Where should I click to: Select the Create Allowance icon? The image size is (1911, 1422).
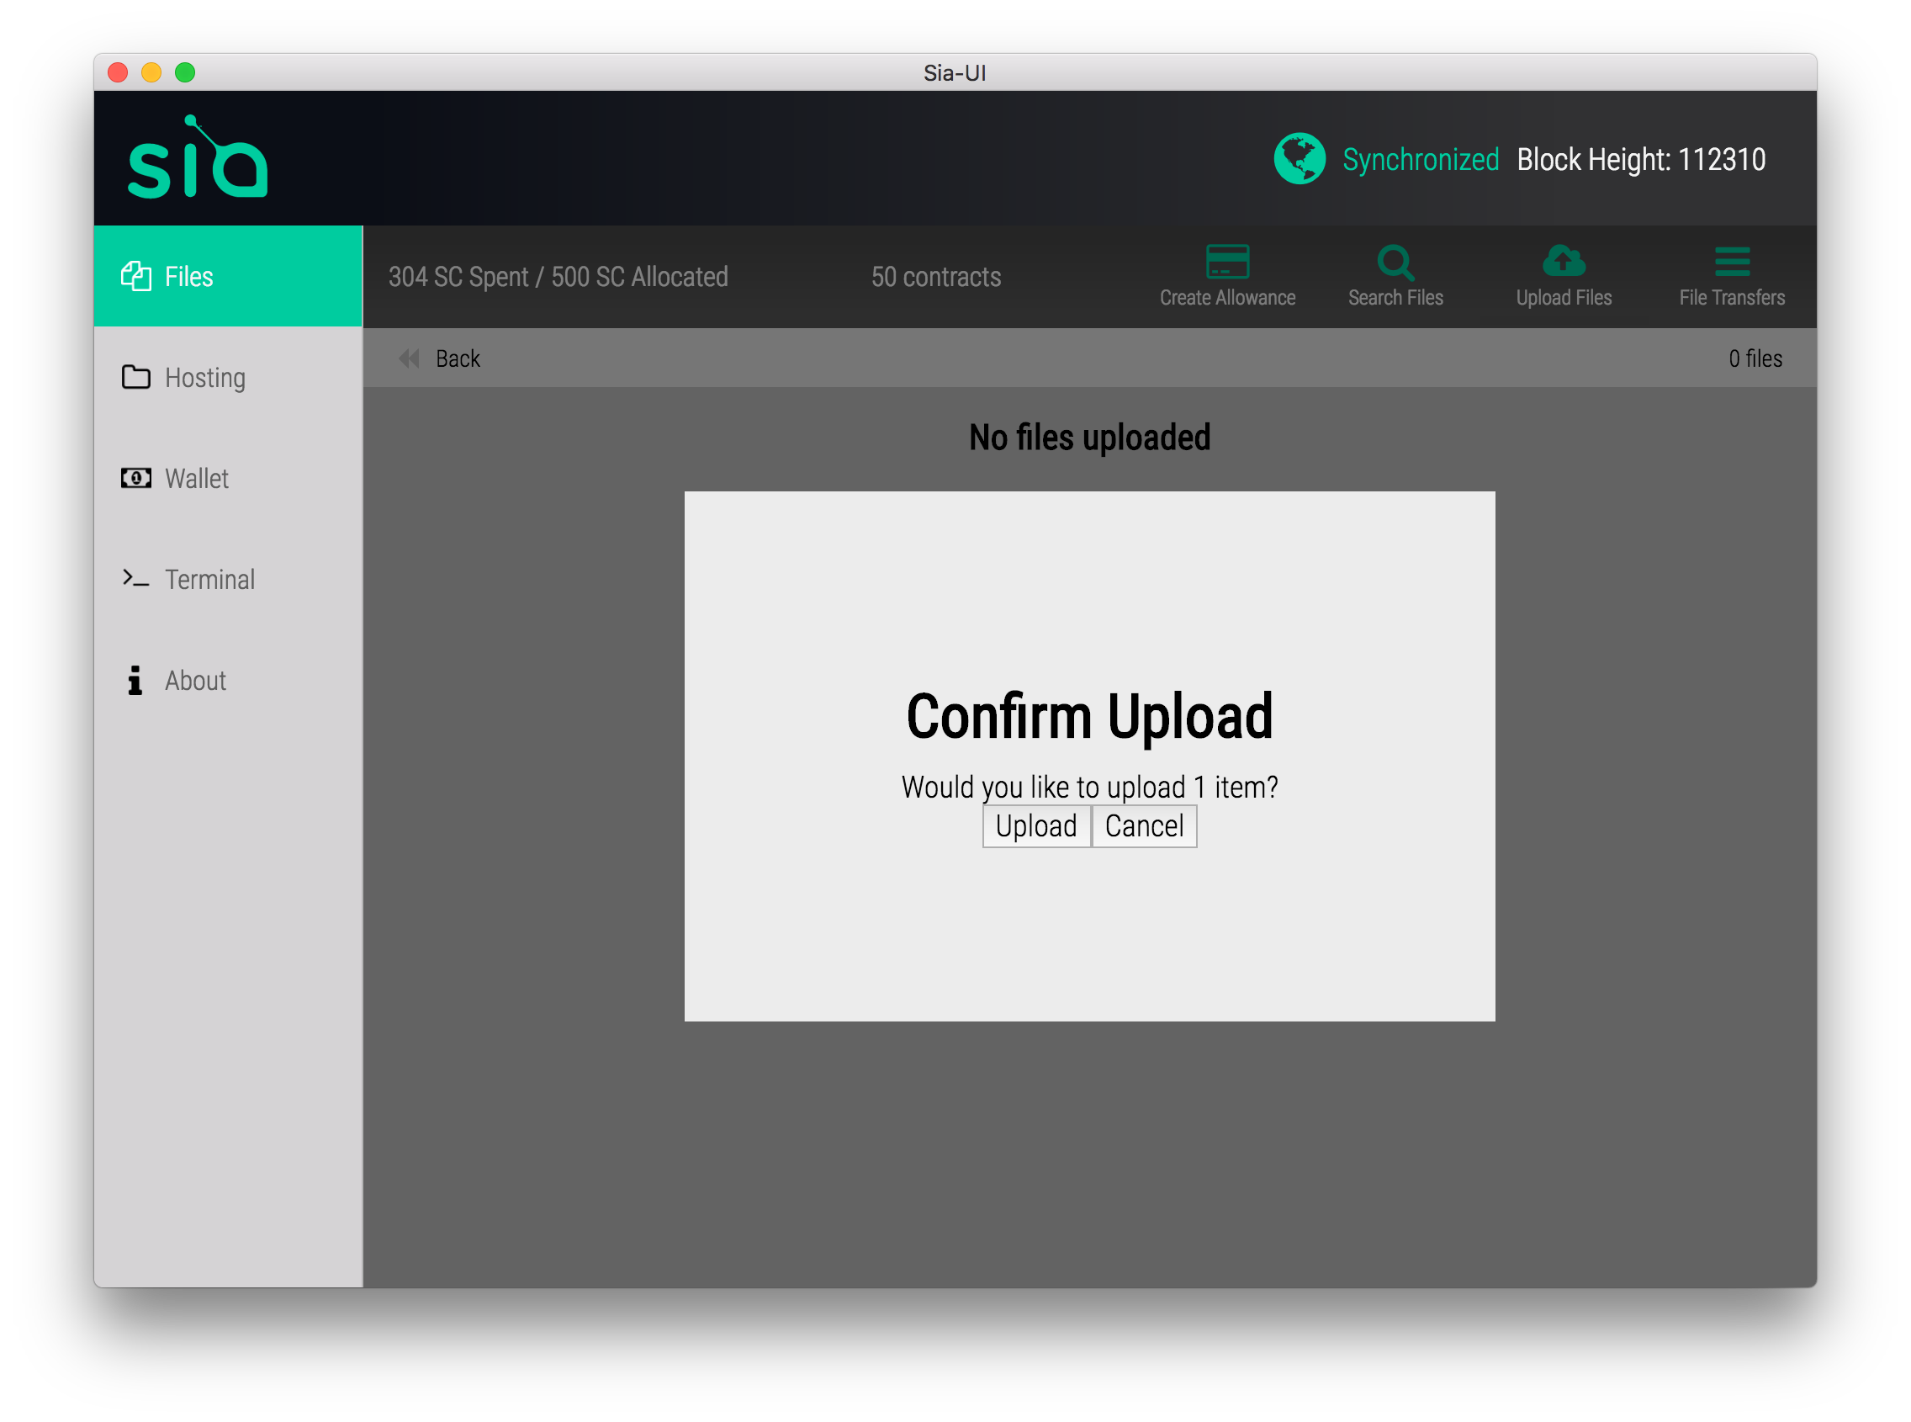(1228, 263)
